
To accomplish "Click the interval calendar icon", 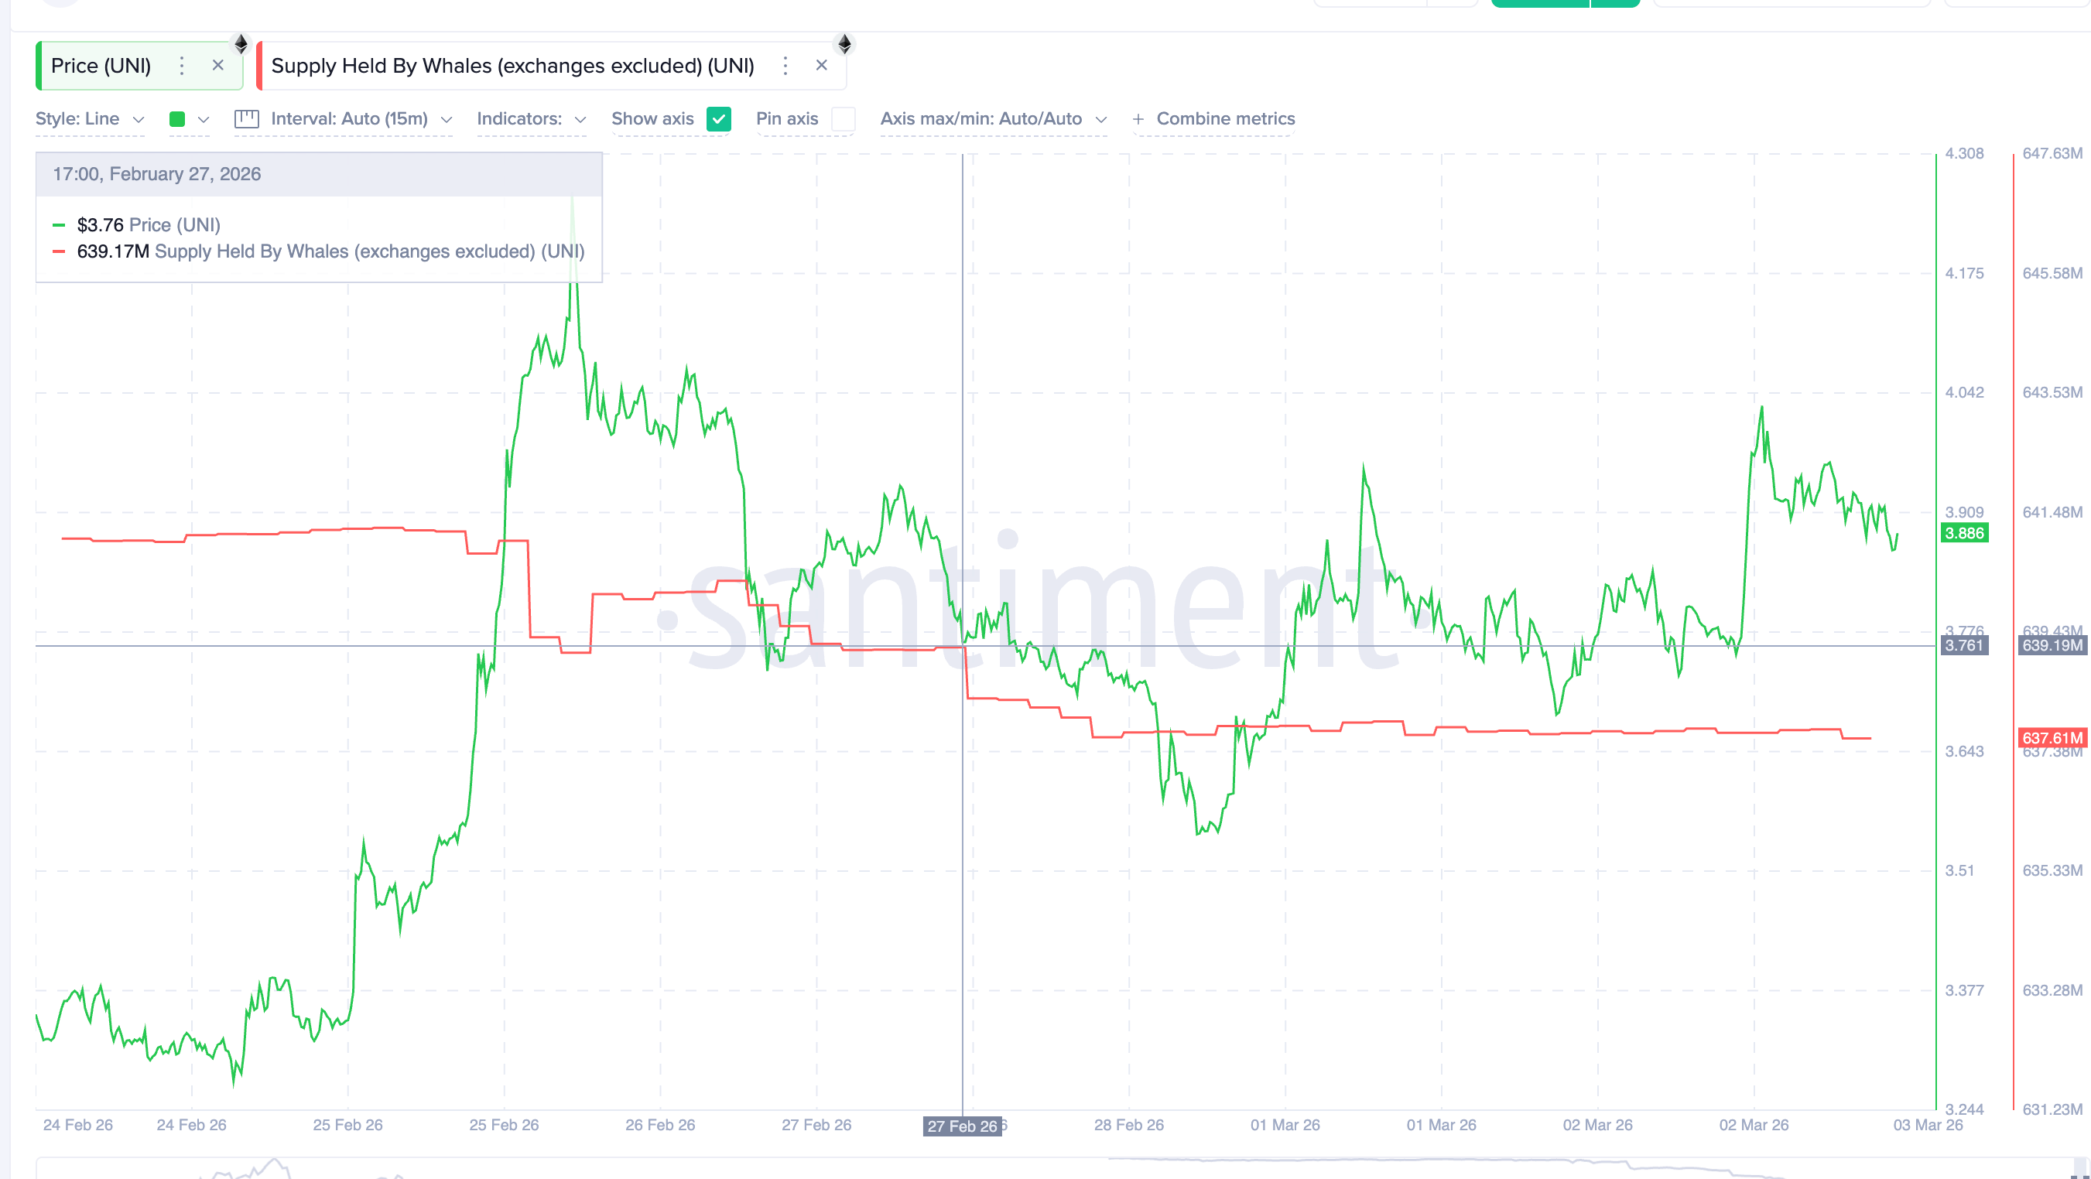I will click(x=247, y=119).
